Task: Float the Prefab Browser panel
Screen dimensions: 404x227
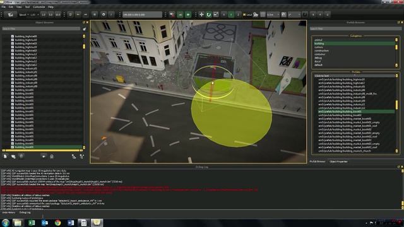Action: (398, 23)
